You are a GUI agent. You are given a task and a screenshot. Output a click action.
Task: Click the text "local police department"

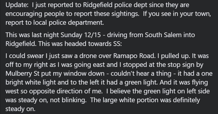click(68, 23)
